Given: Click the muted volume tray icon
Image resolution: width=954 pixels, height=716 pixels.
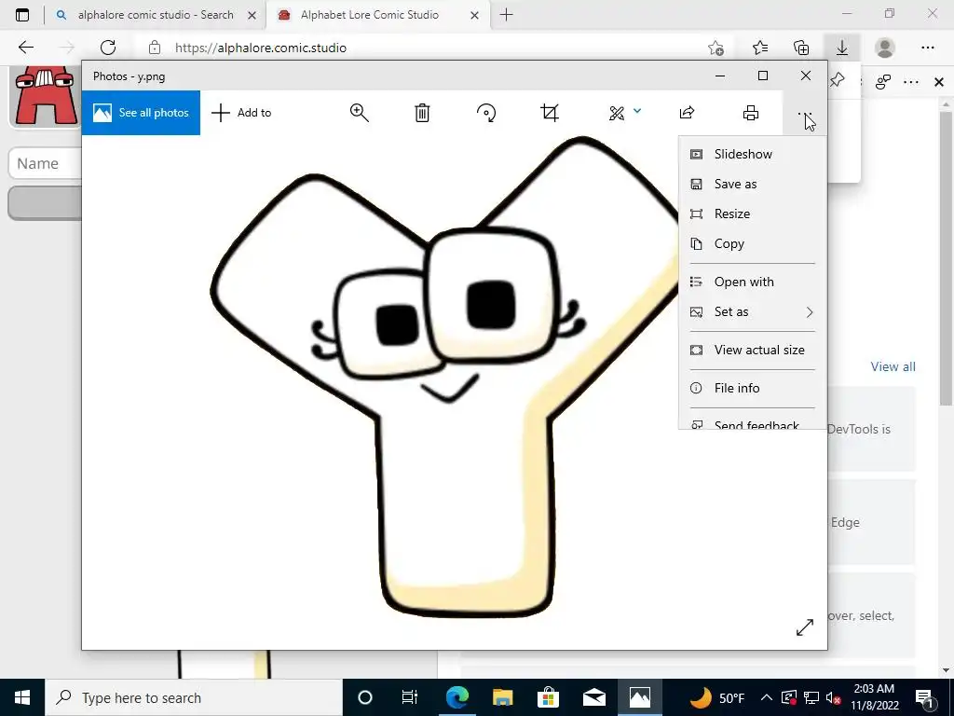Looking at the screenshot, I should coord(834,697).
